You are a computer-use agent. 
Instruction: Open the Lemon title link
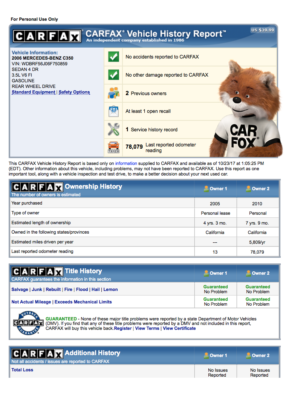(x=111, y=289)
